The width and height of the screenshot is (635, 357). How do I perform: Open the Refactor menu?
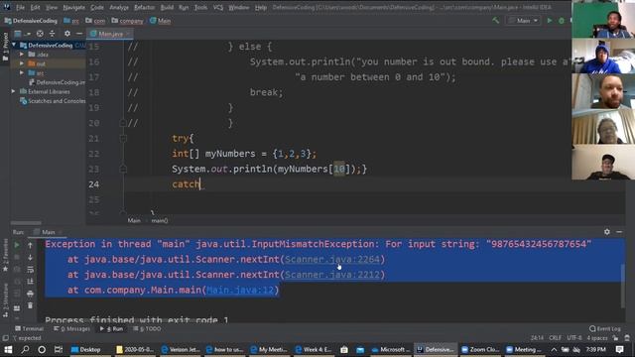click(144, 7)
